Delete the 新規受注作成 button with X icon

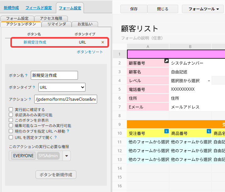point(103,42)
